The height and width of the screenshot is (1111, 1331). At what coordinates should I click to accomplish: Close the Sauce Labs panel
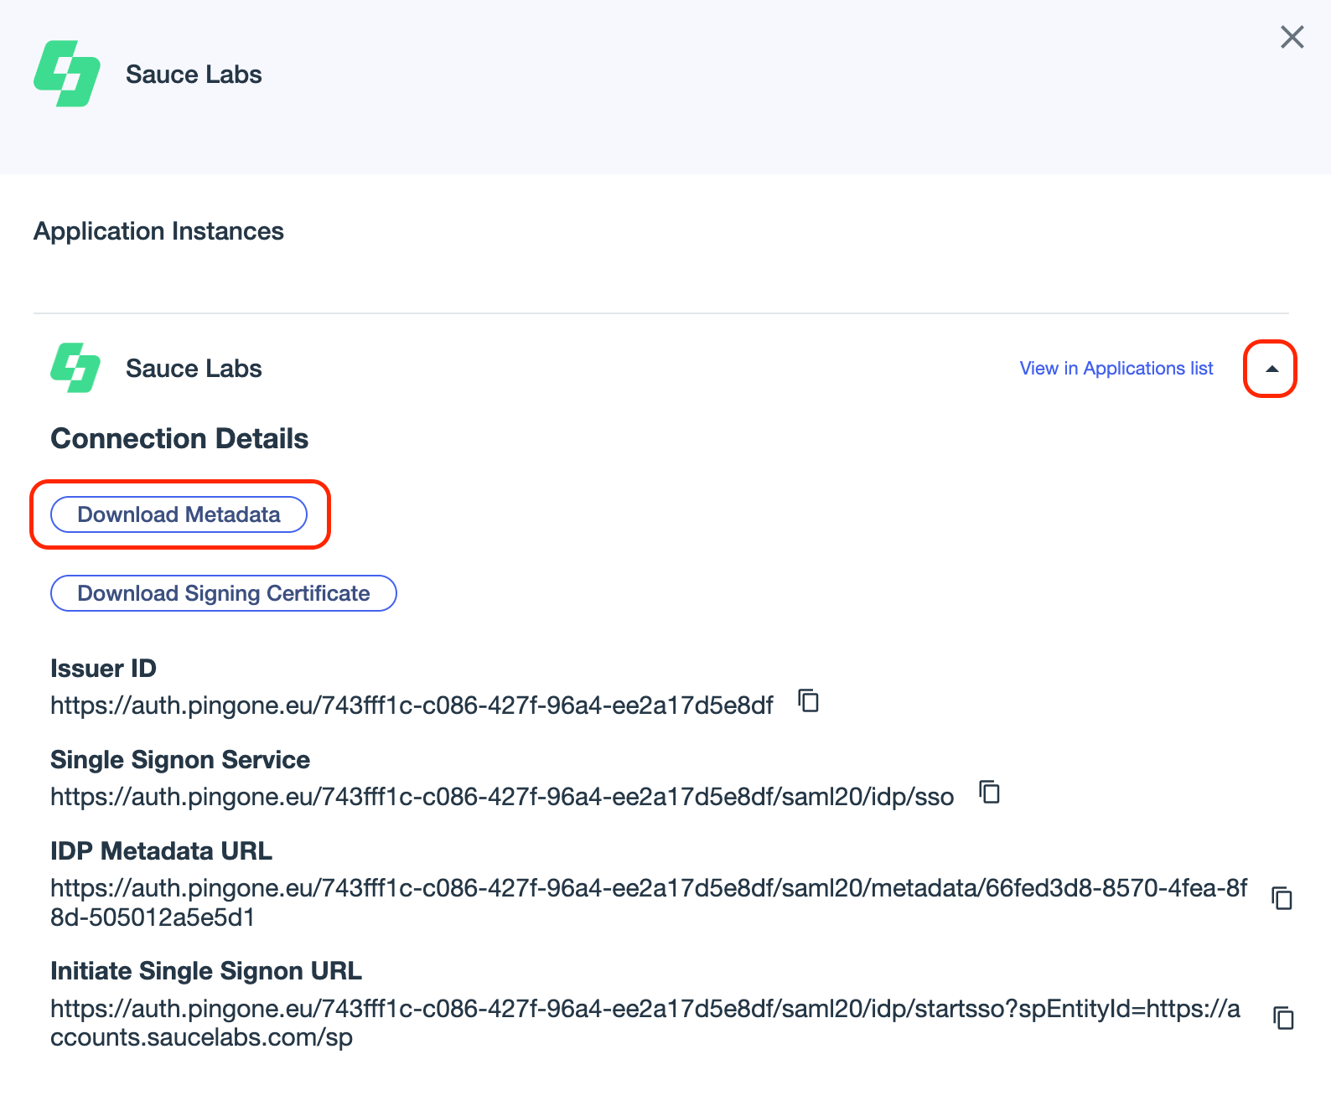point(1292,37)
